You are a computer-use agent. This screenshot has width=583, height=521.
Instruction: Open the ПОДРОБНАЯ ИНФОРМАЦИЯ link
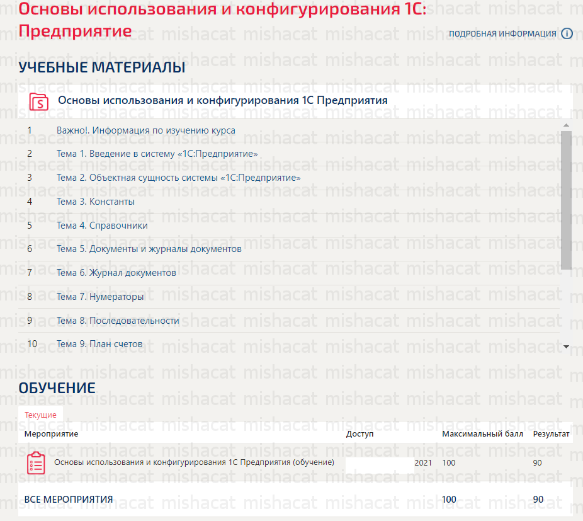pos(502,33)
